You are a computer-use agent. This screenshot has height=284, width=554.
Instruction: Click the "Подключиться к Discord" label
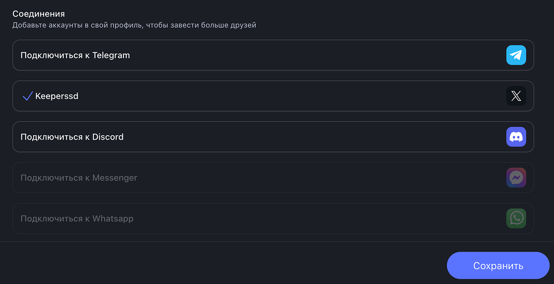72,137
